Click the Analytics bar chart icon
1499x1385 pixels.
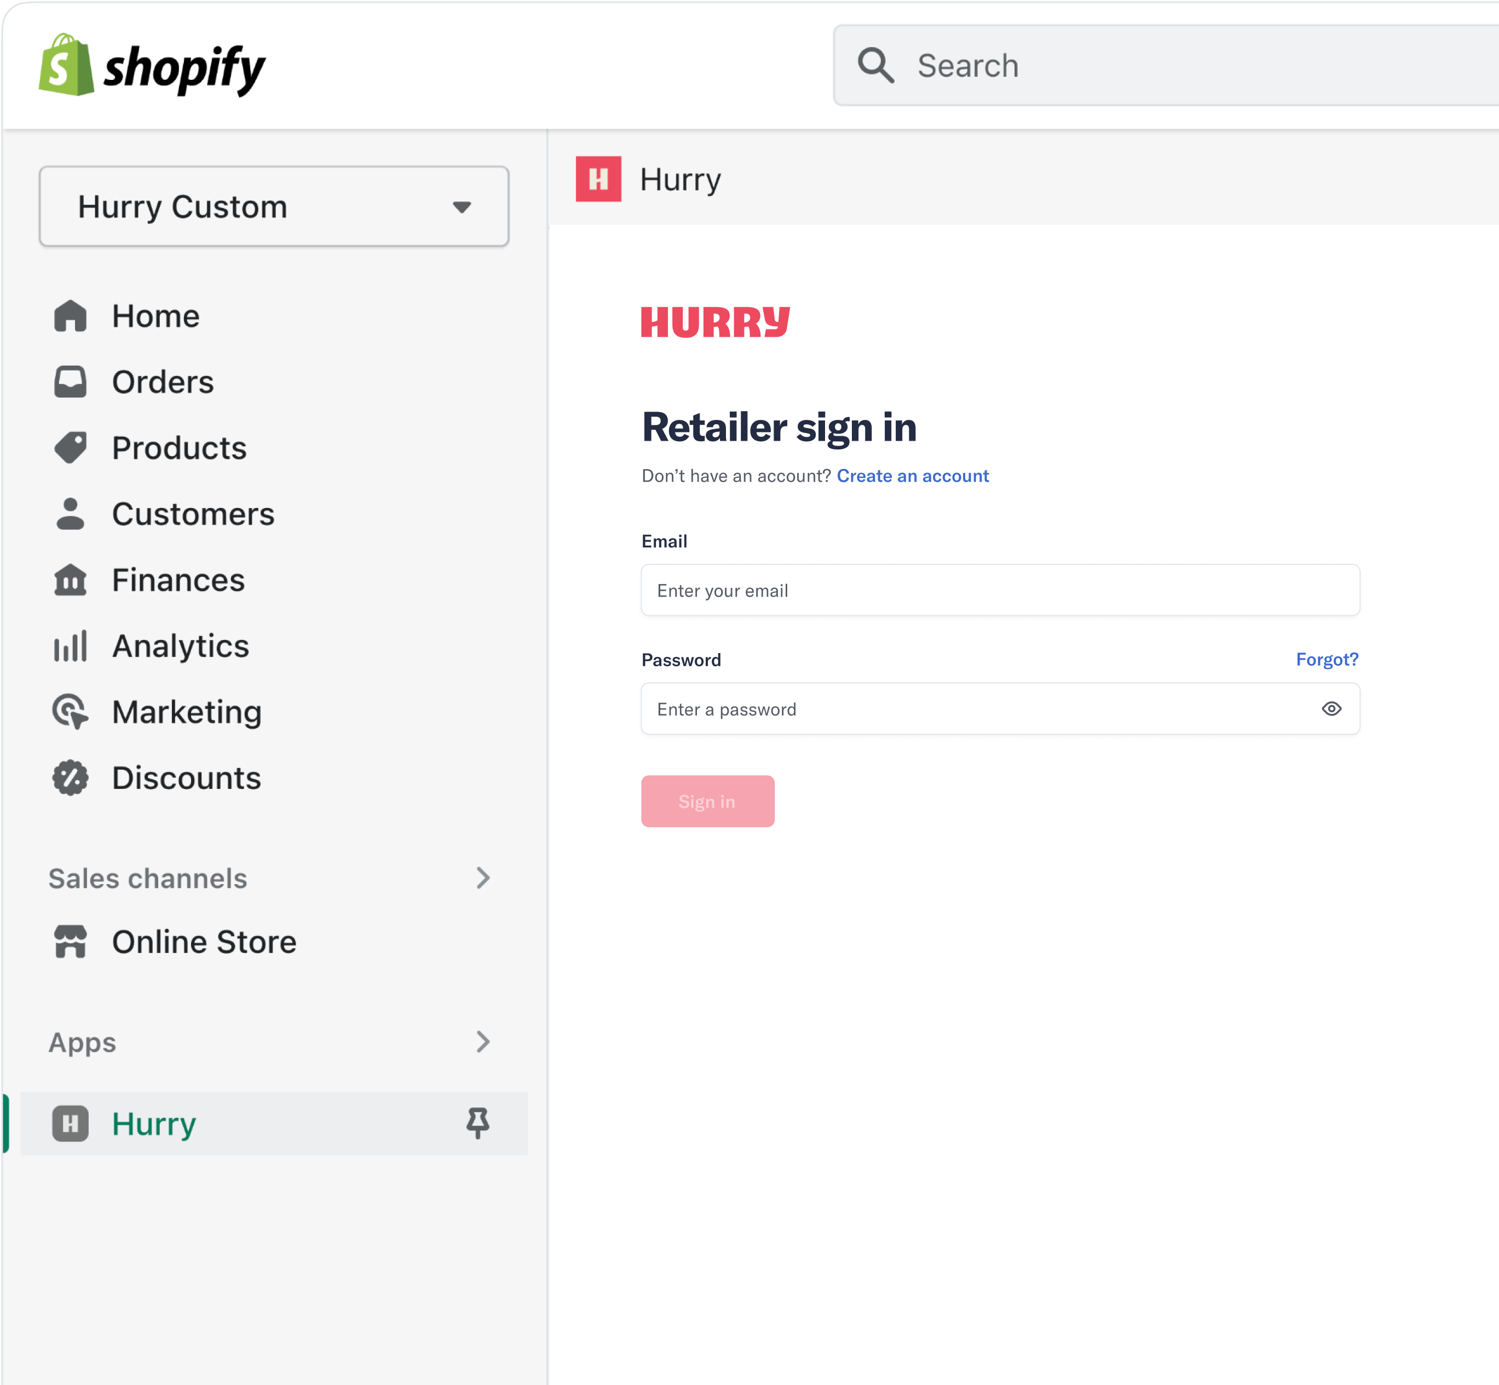pyautogui.click(x=71, y=645)
